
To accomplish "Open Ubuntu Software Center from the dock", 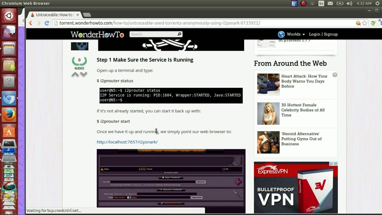I will [9, 131].
